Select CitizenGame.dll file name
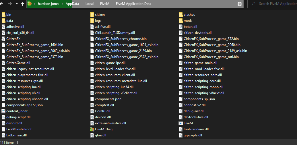 click(x=18, y=63)
